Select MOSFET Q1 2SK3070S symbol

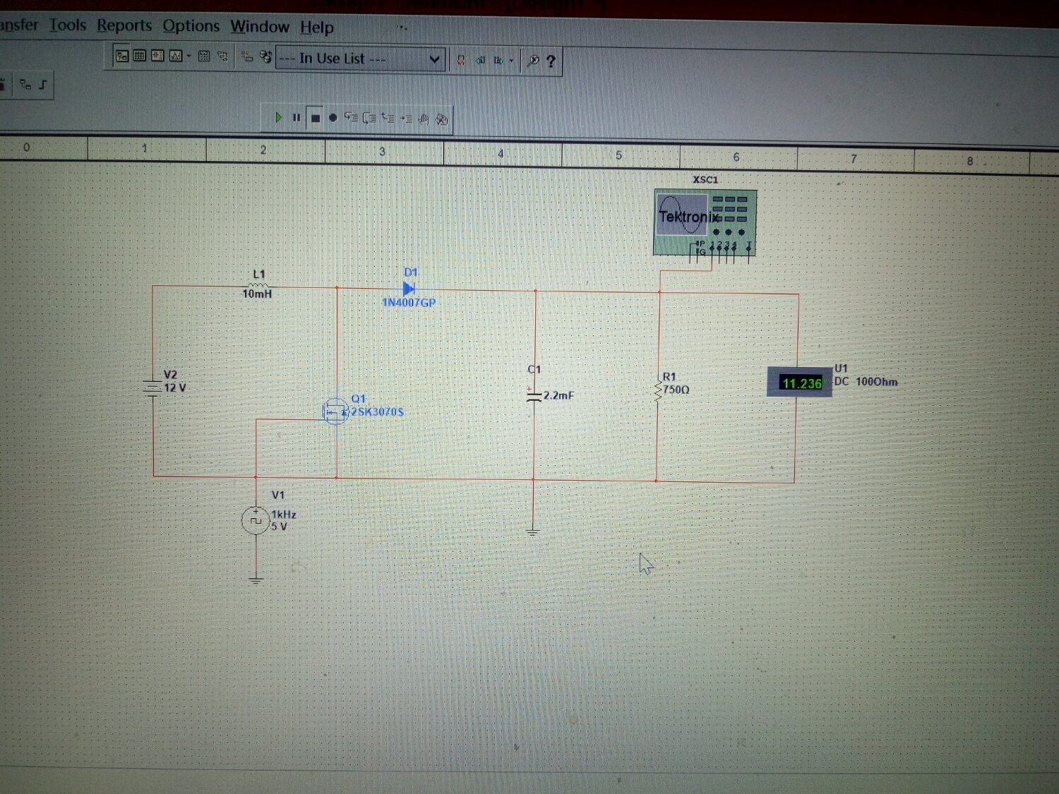[335, 411]
